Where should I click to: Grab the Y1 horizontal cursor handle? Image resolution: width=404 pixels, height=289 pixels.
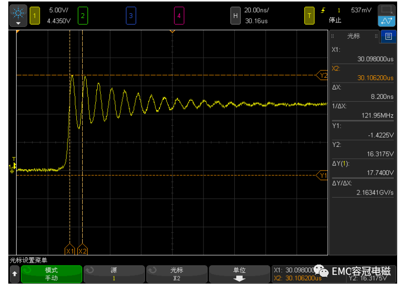tap(322, 176)
